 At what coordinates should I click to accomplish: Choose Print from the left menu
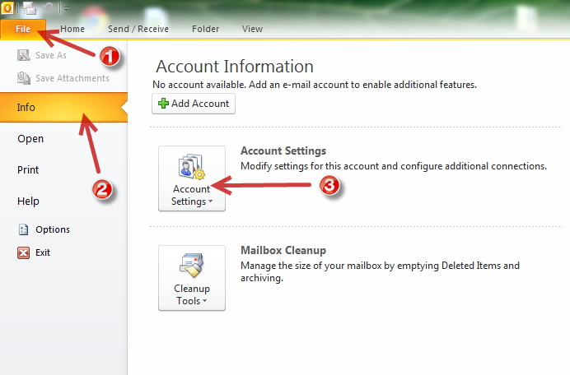(29, 169)
